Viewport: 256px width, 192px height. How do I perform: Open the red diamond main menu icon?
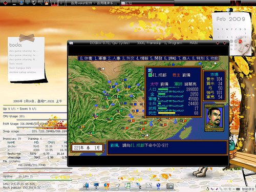5,3
